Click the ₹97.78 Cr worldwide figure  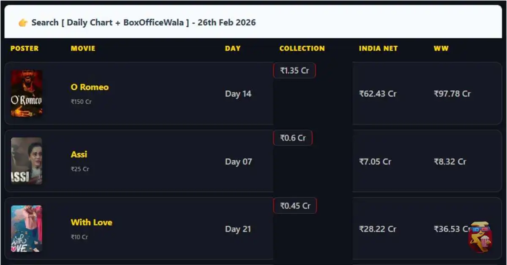[x=453, y=94]
